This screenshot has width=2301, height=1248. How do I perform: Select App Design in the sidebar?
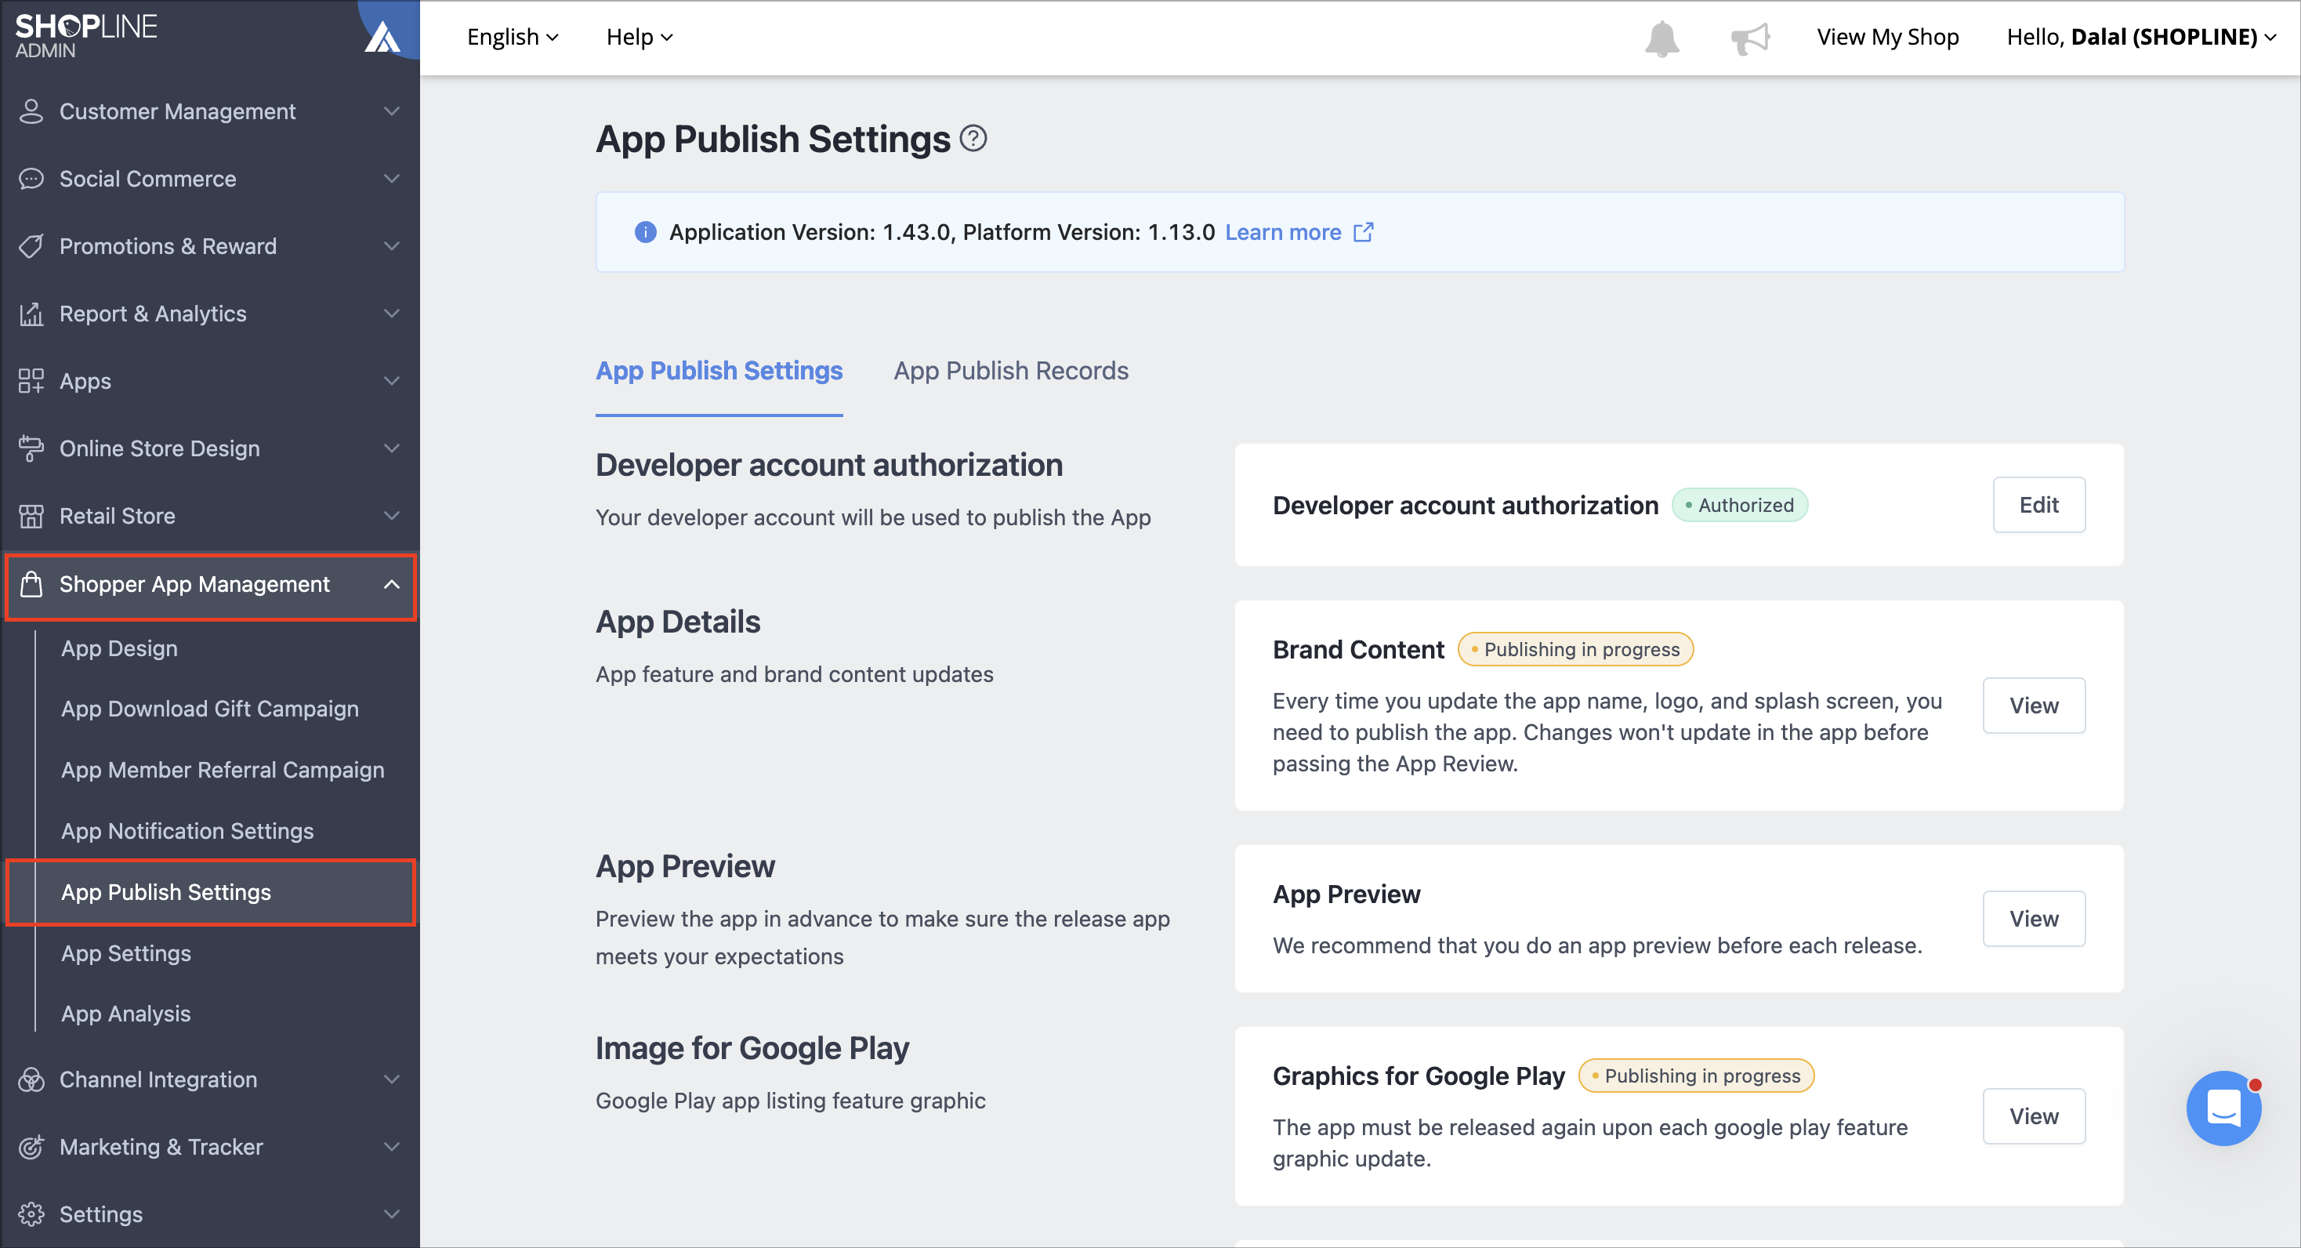[120, 648]
